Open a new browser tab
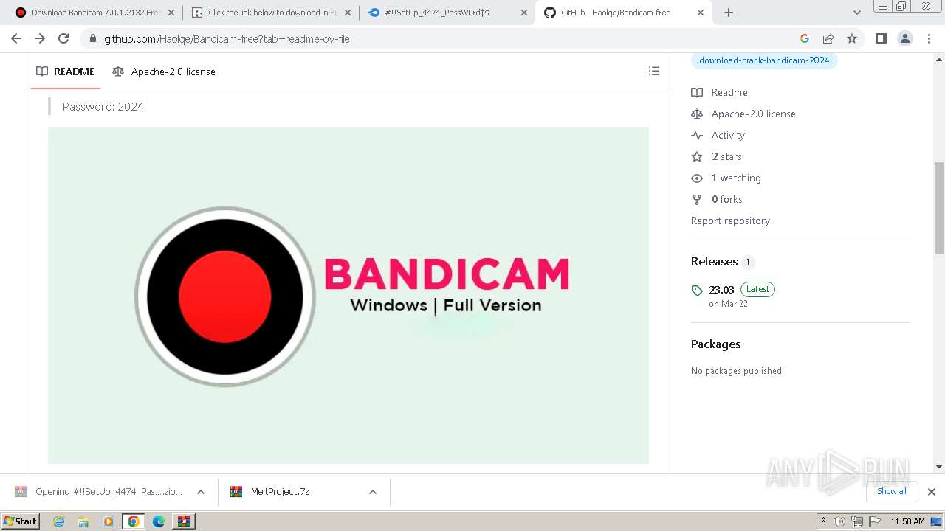The image size is (945, 531). point(729,13)
